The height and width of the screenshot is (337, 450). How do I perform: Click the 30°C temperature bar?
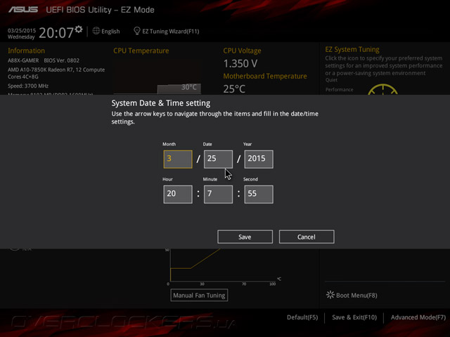coord(179,88)
